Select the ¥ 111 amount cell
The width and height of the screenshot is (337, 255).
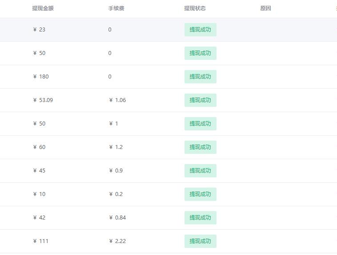pyautogui.click(x=40, y=241)
